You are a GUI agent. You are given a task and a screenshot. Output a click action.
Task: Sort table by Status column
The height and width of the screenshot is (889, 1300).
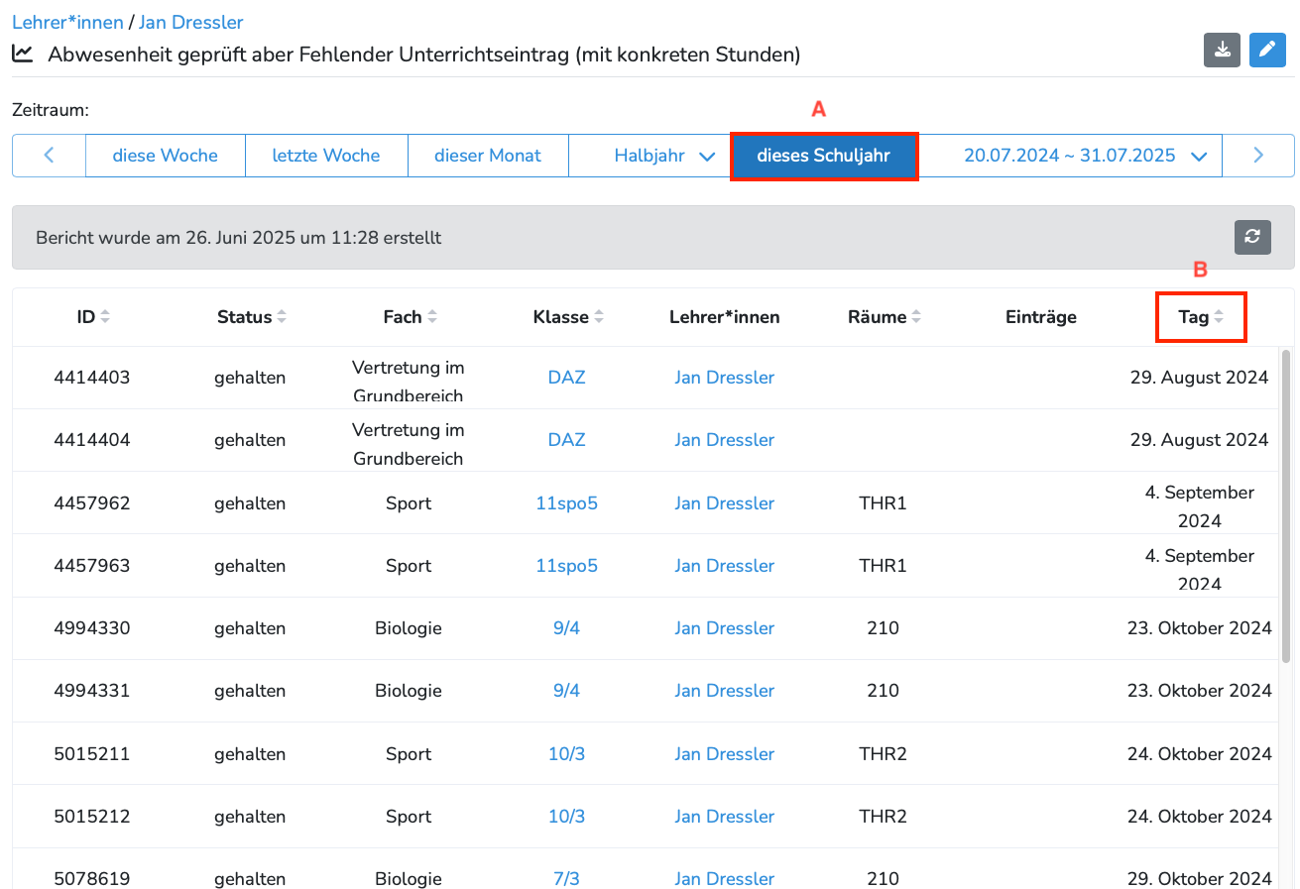251,317
